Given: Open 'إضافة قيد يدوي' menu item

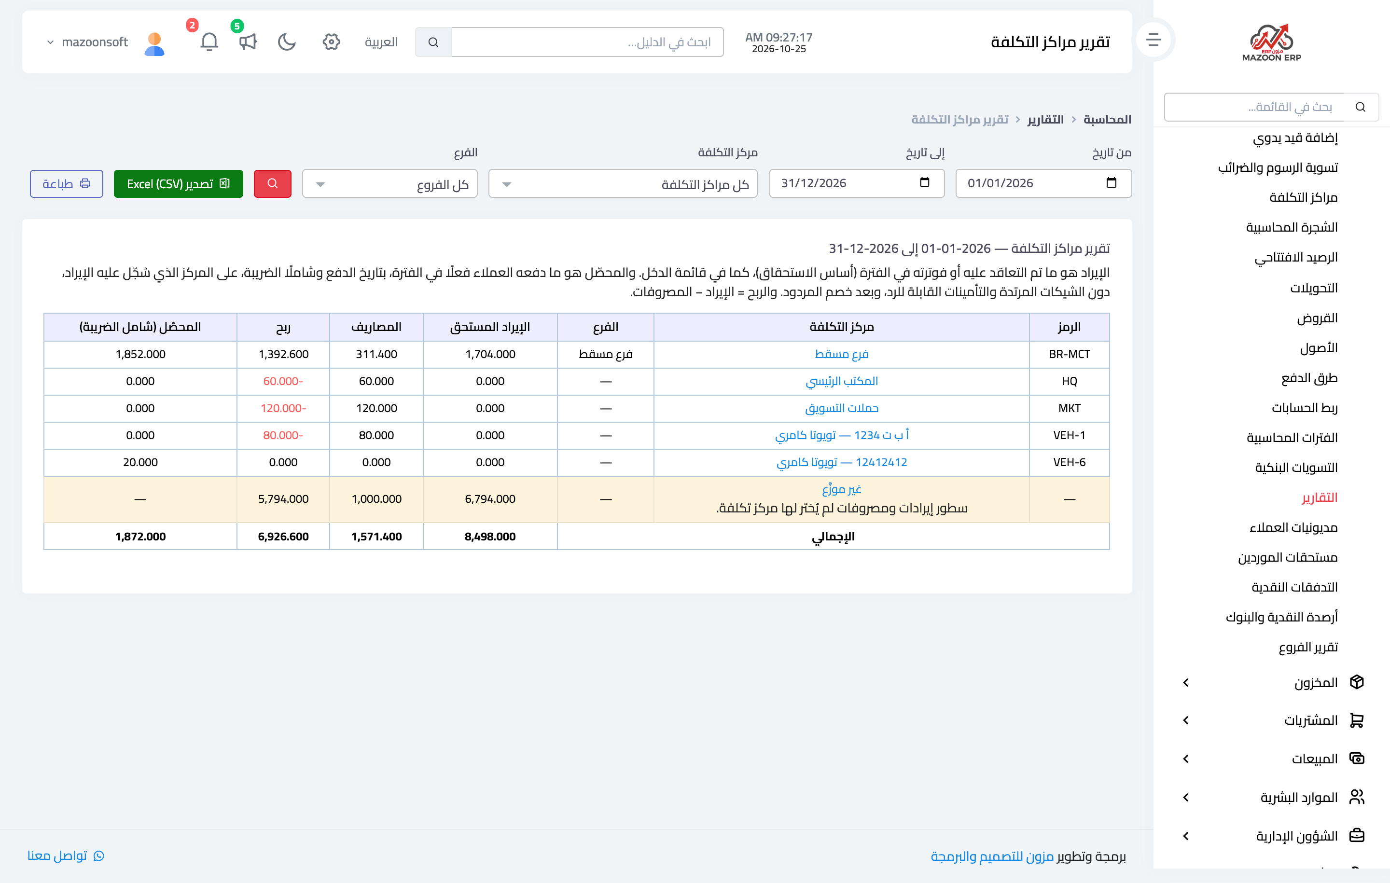Looking at the screenshot, I should [1295, 138].
